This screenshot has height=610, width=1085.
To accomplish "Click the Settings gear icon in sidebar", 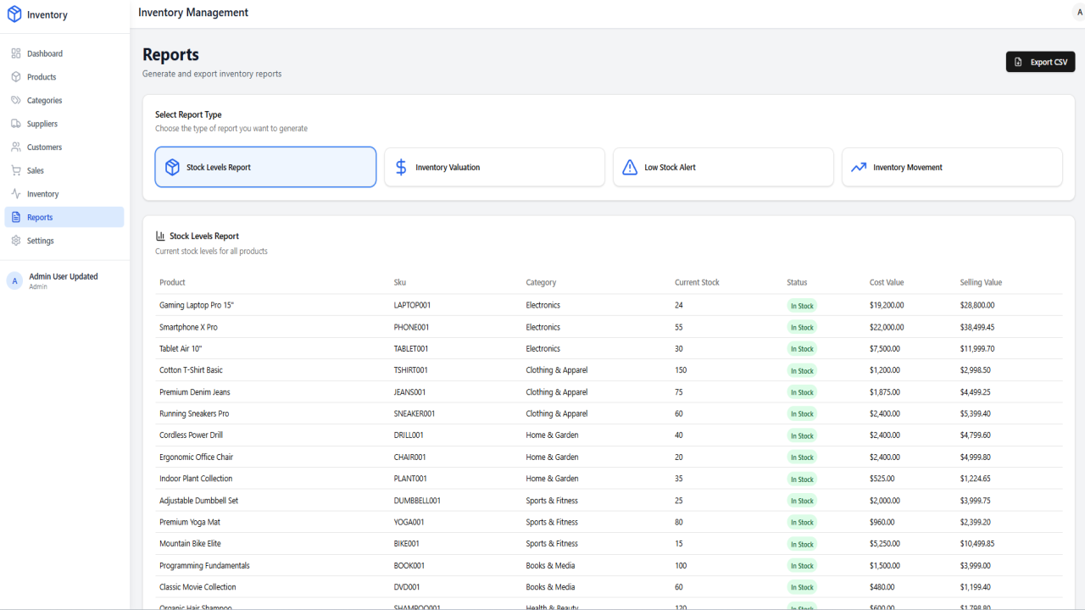I will coord(16,241).
